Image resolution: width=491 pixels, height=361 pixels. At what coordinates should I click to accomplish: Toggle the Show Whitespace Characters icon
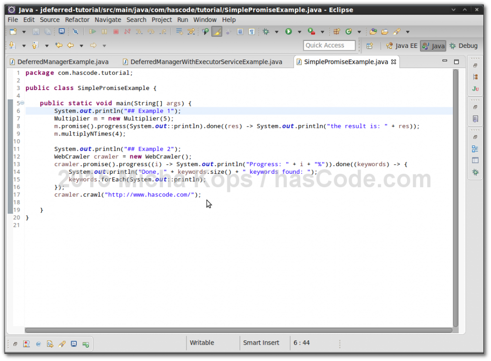pos(251,31)
